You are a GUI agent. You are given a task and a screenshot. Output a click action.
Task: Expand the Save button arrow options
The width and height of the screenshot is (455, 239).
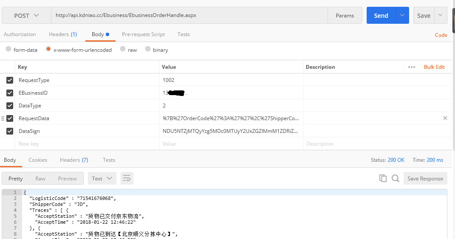pos(441,15)
